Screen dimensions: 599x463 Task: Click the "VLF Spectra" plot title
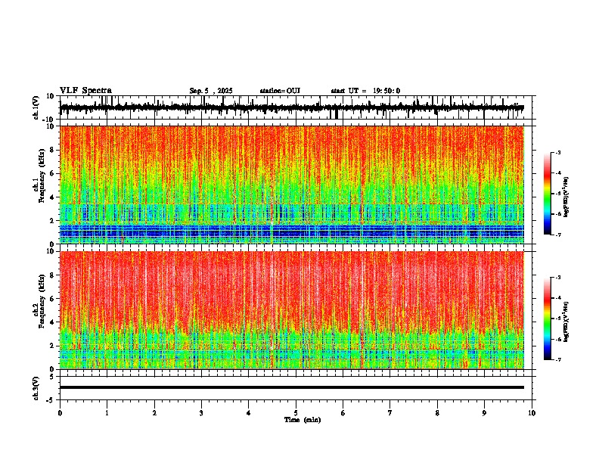point(85,91)
